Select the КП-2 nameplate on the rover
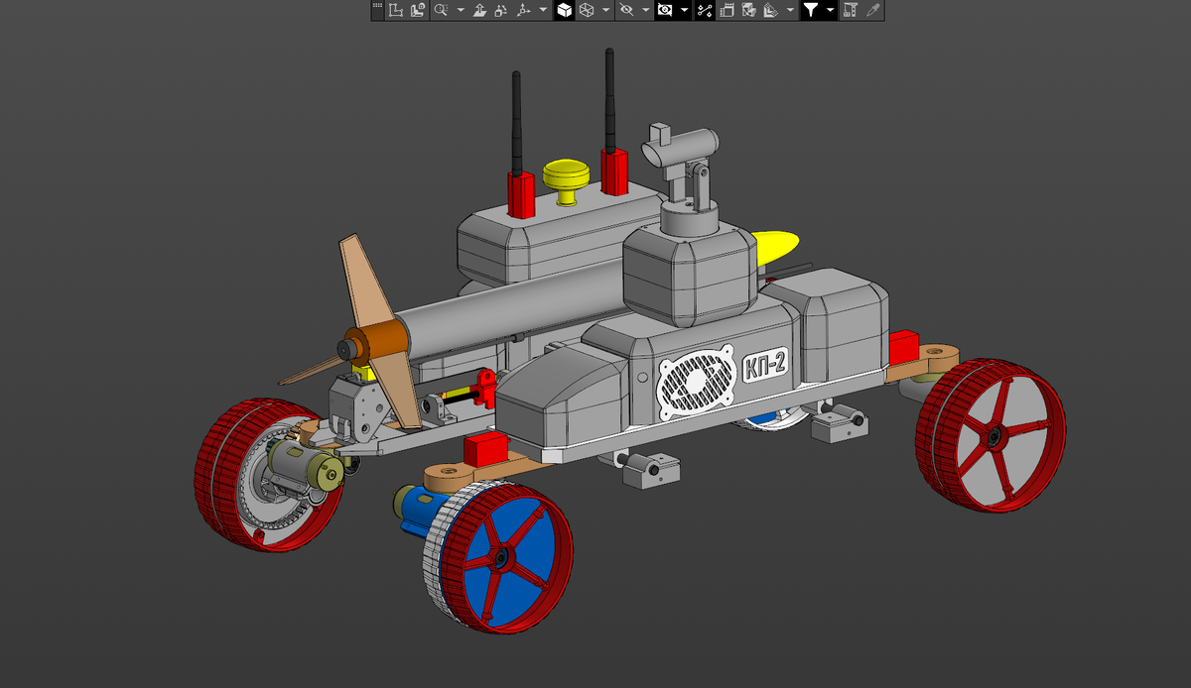Image resolution: width=1191 pixels, height=688 pixels. coord(764,367)
